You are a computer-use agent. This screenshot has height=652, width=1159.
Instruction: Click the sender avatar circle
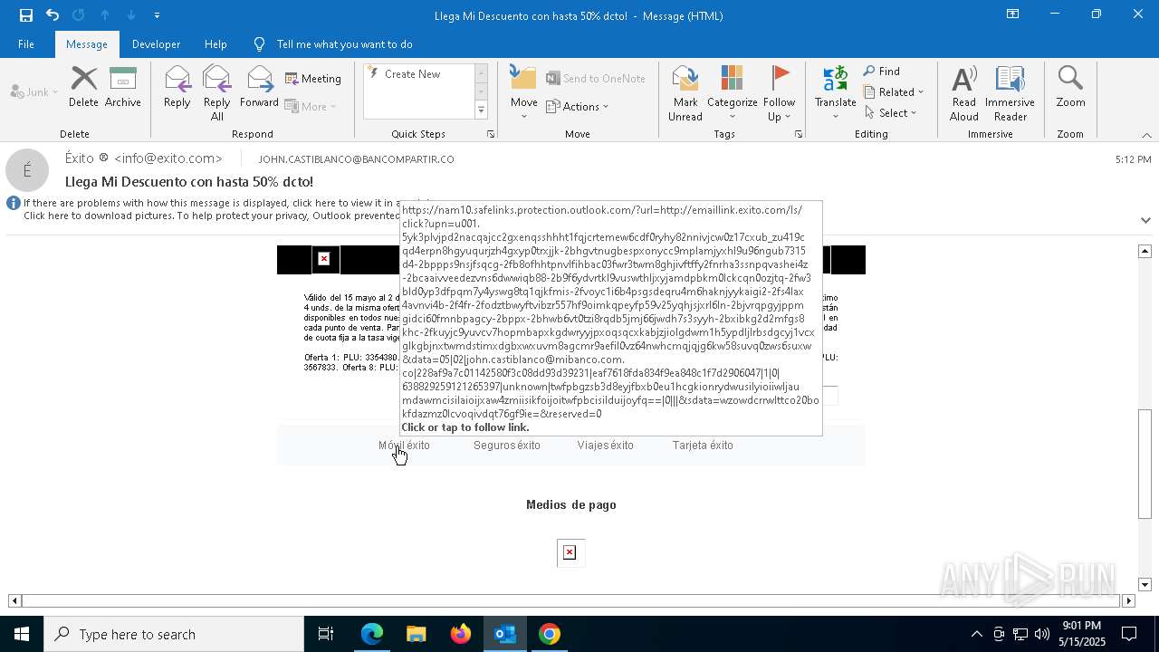pos(27,170)
